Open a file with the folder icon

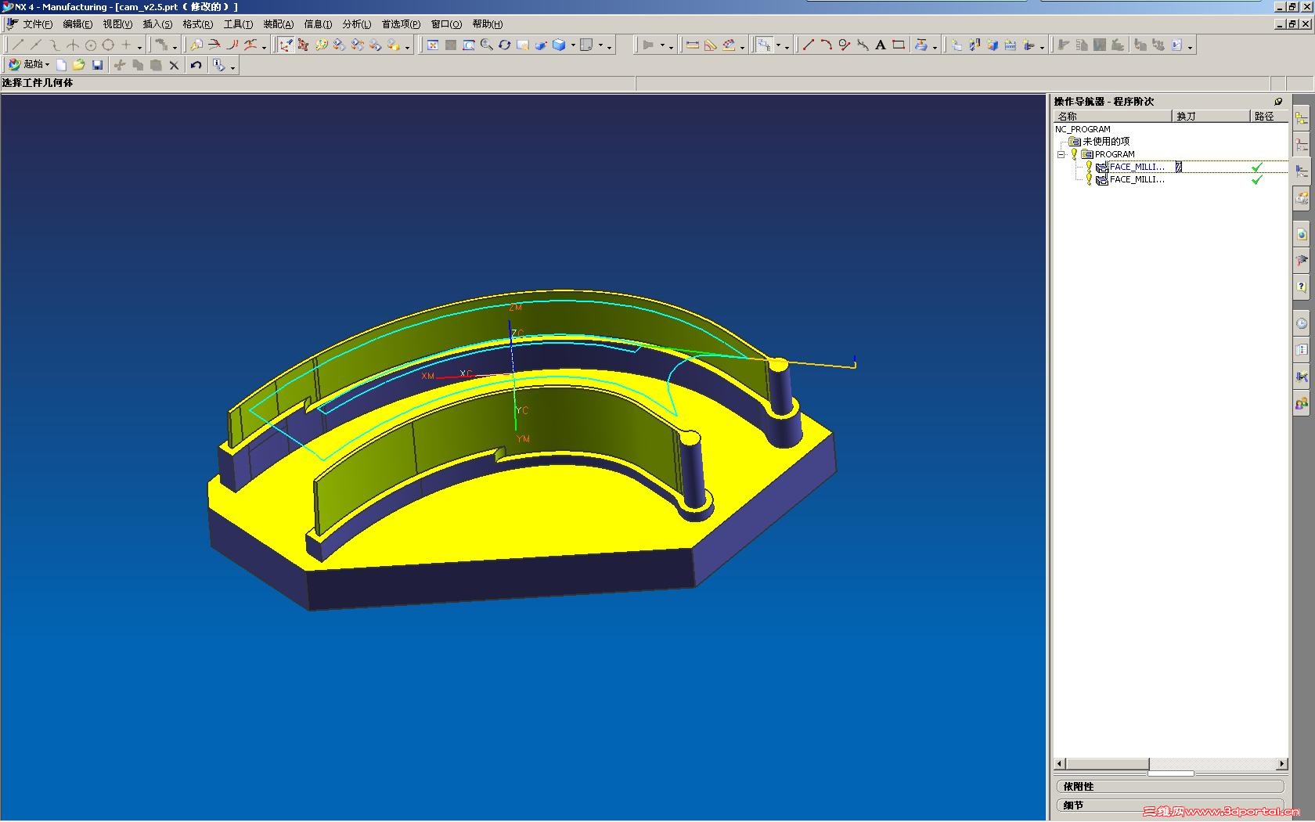tap(79, 65)
